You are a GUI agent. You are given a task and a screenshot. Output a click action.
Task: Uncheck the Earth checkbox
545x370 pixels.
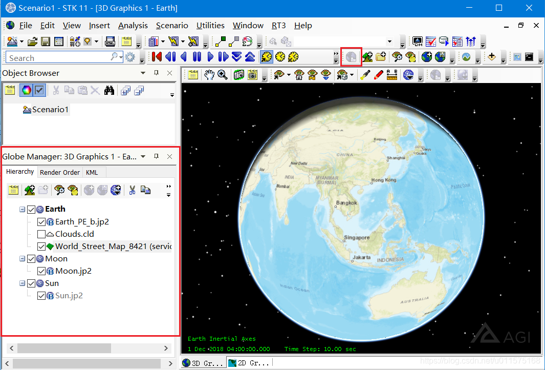point(31,209)
